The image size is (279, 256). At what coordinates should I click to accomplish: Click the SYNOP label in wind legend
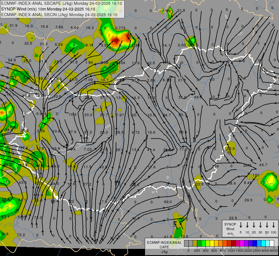(230, 224)
